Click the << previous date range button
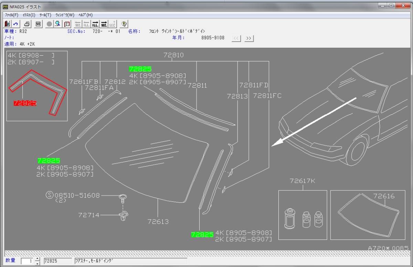Image resolution: width=413 pixels, height=267 pixels. tap(236, 38)
